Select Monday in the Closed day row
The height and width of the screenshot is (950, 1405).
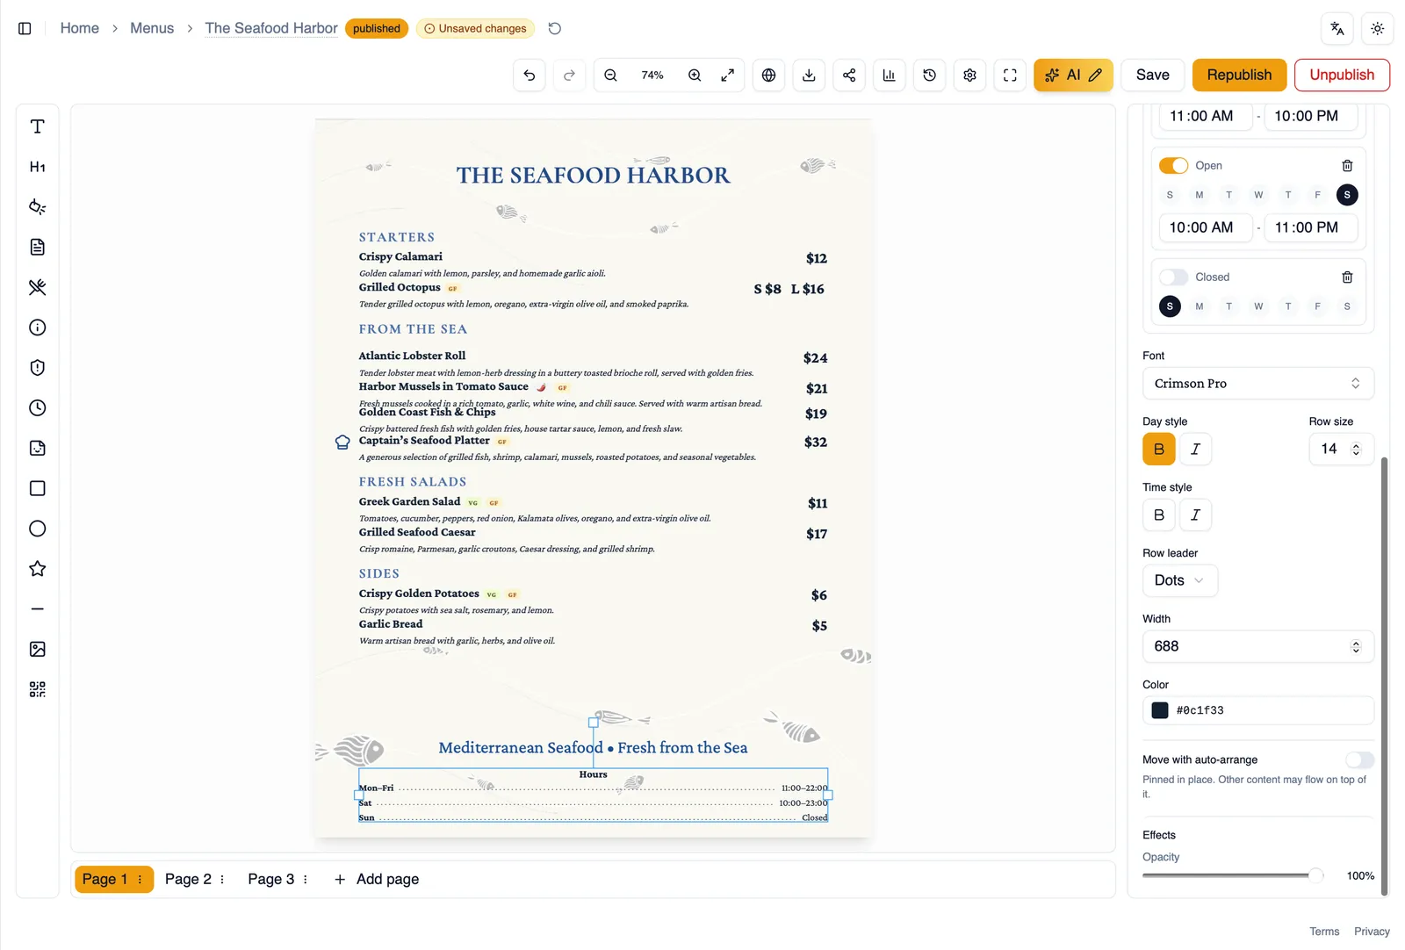click(x=1199, y=306)
